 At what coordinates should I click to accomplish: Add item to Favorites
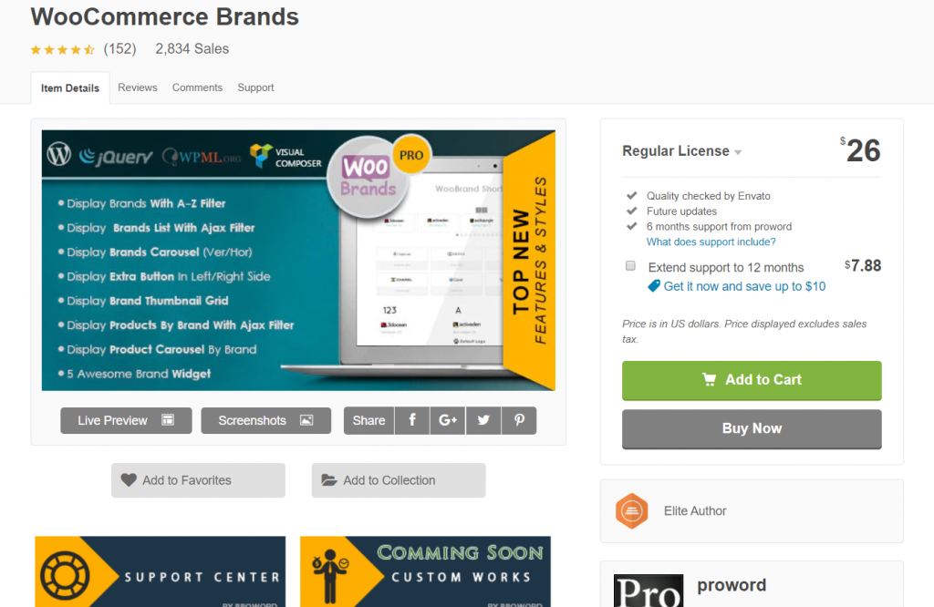(198, 480)
